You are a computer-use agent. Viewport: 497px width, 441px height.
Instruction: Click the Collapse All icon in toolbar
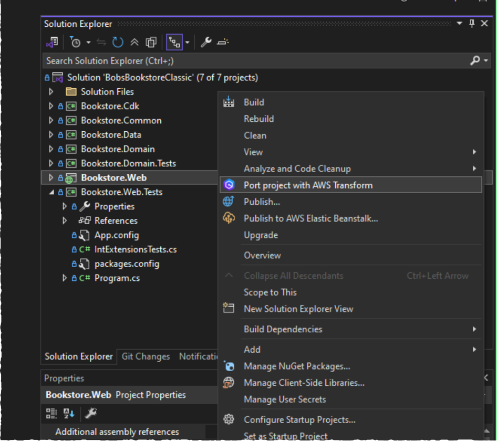(x=134, y=43)
